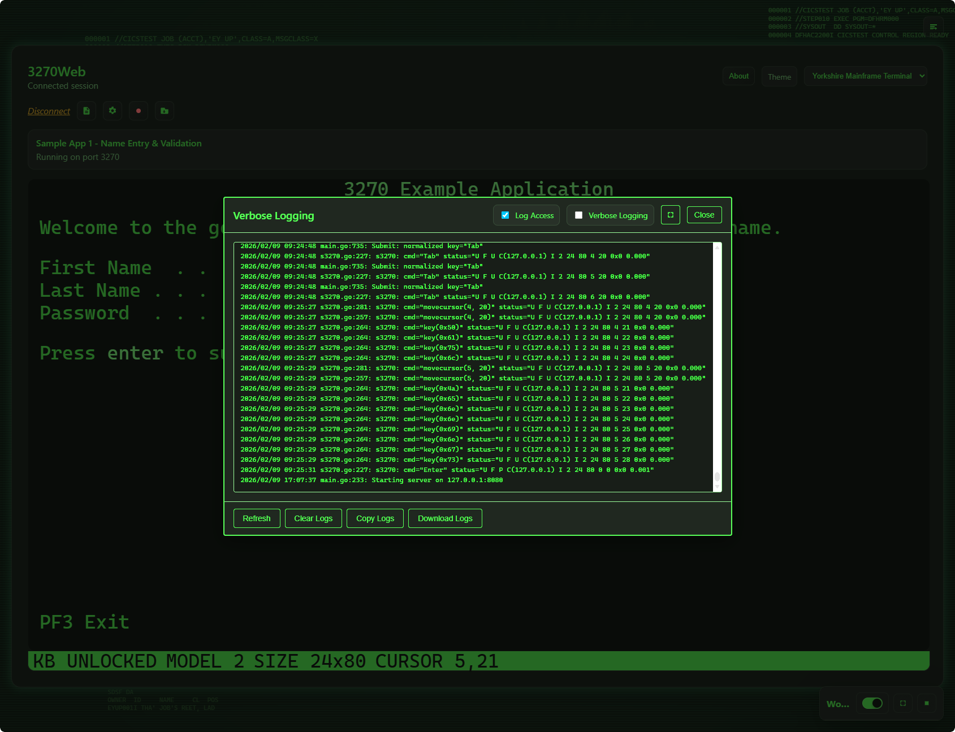This screenshot has height=732, width=955.
Task: Open the Yorkshire Mainframe Terminal dropdown
Action: coord(865,76)
